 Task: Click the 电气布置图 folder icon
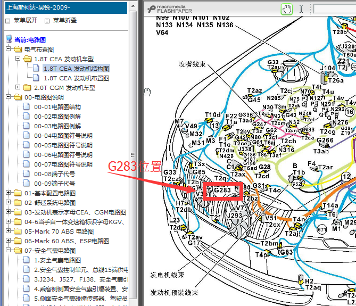pos(18,49)
